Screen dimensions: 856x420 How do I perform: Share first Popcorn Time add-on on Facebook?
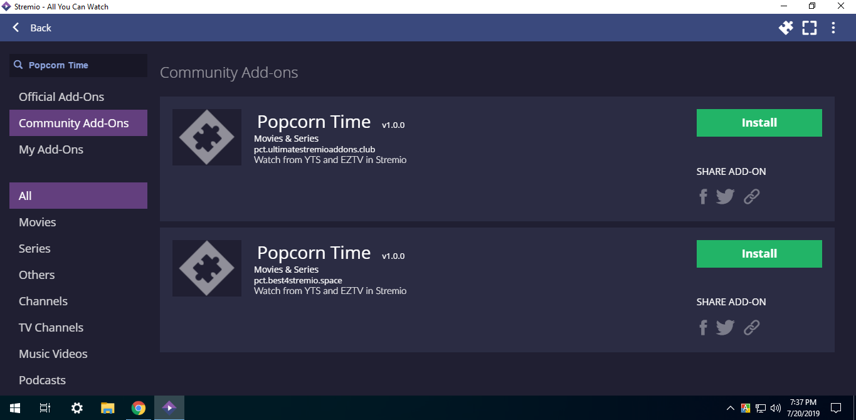703,197
